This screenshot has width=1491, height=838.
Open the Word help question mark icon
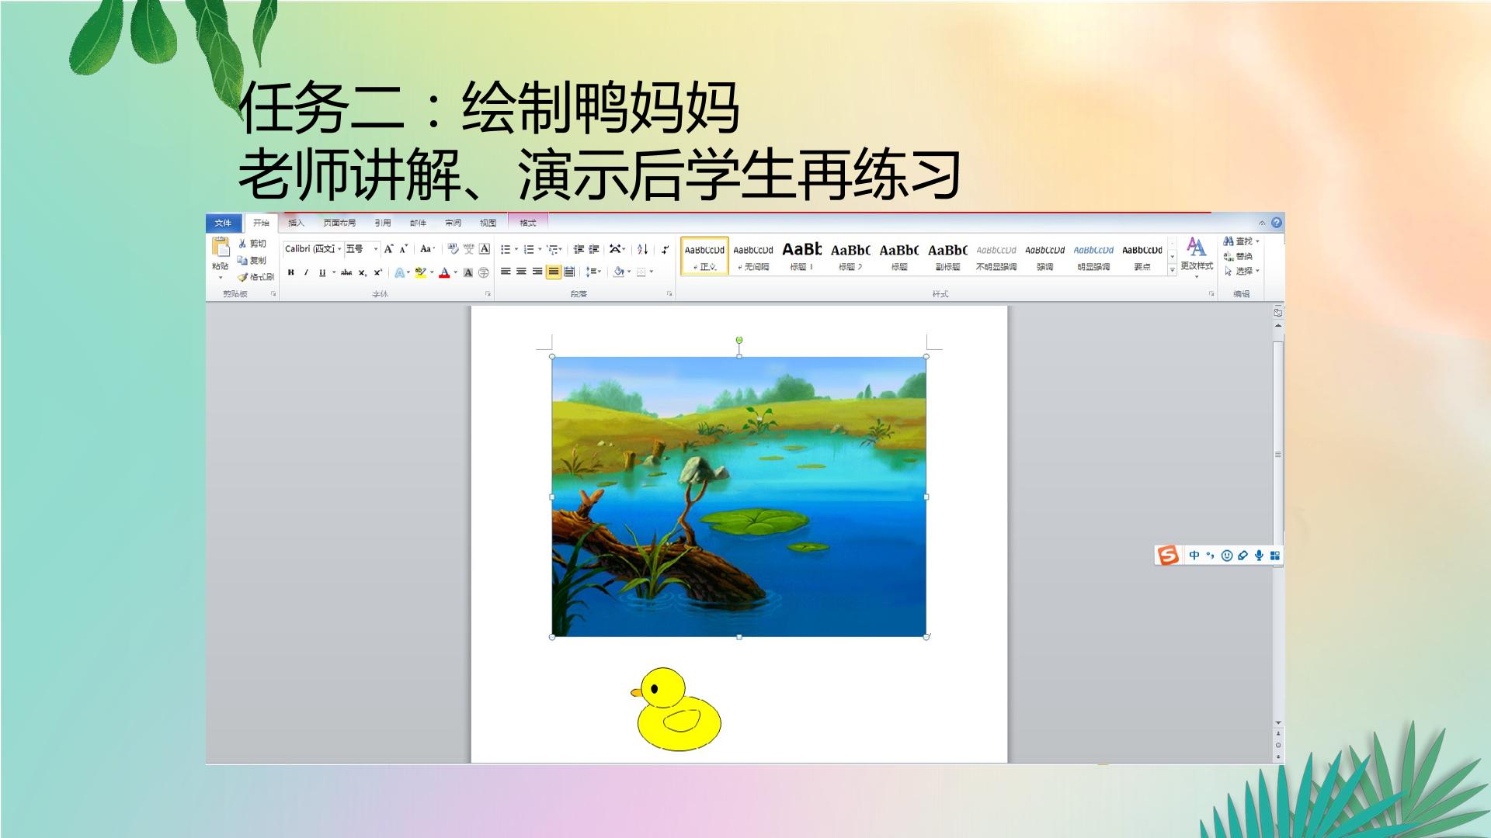pos(1276,223)
